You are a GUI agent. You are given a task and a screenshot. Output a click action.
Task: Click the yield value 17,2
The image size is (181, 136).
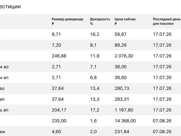click(x=94, y=110)
